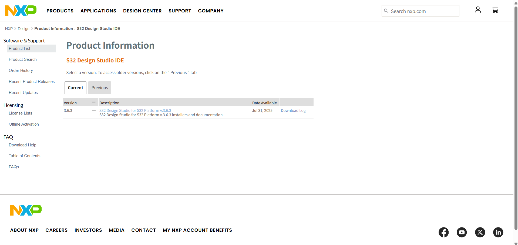518x245 pixels.
Task: Open Recent Updates in sidebar
Action: click(23, 93)
